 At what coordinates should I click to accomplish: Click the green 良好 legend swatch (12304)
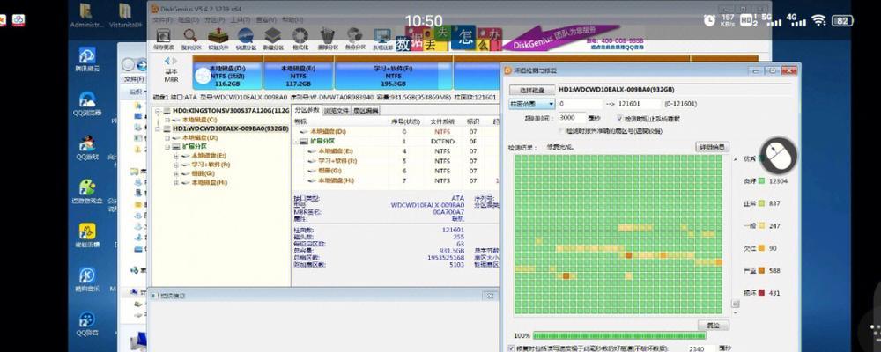coord(761,180)
